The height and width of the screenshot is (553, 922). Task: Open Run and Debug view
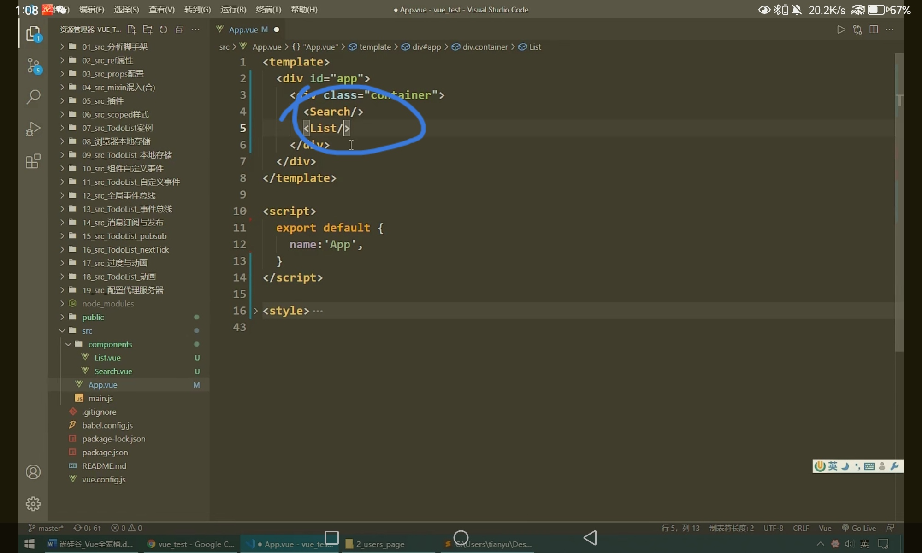point(33,129)
